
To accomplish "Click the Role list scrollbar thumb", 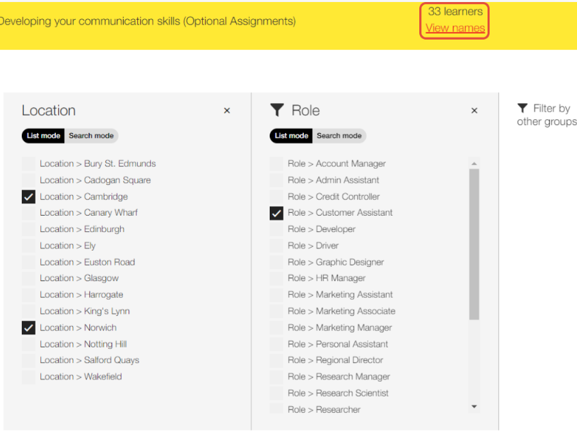I will (474, 244).
